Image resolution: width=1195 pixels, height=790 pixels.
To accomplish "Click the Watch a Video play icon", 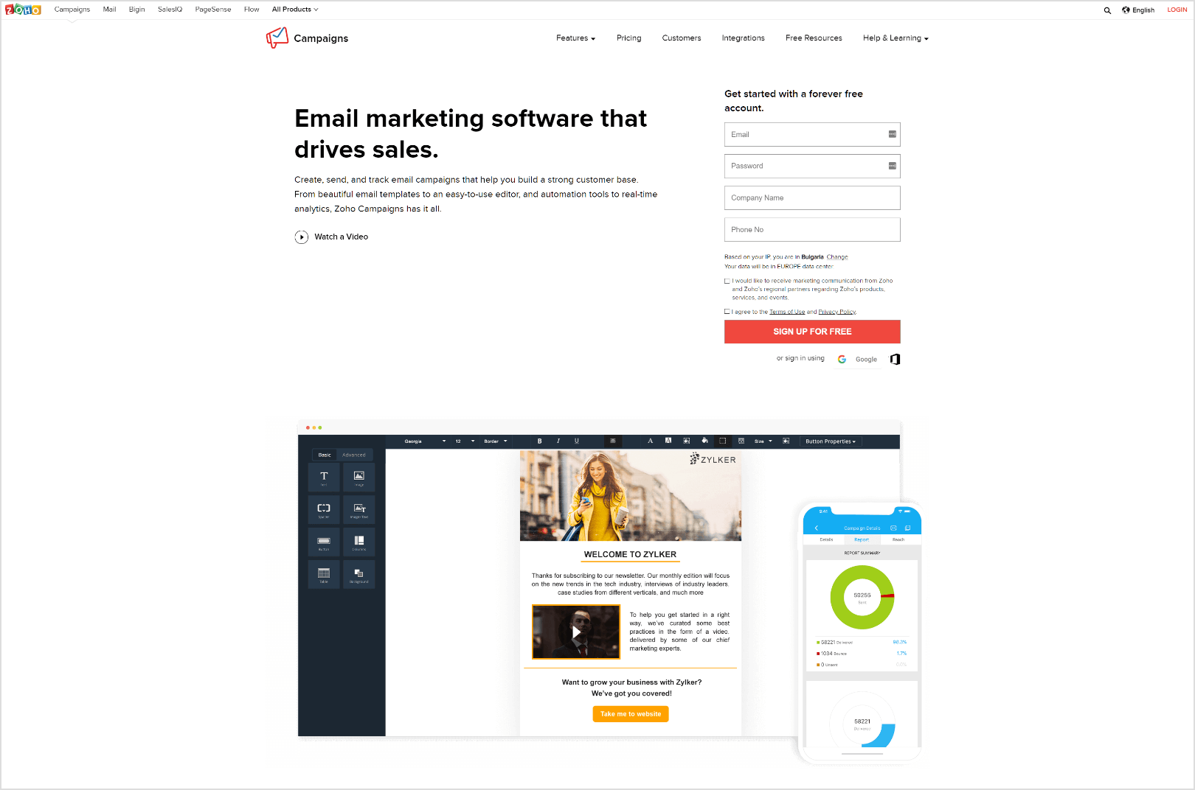I will (x=302, y=237).
